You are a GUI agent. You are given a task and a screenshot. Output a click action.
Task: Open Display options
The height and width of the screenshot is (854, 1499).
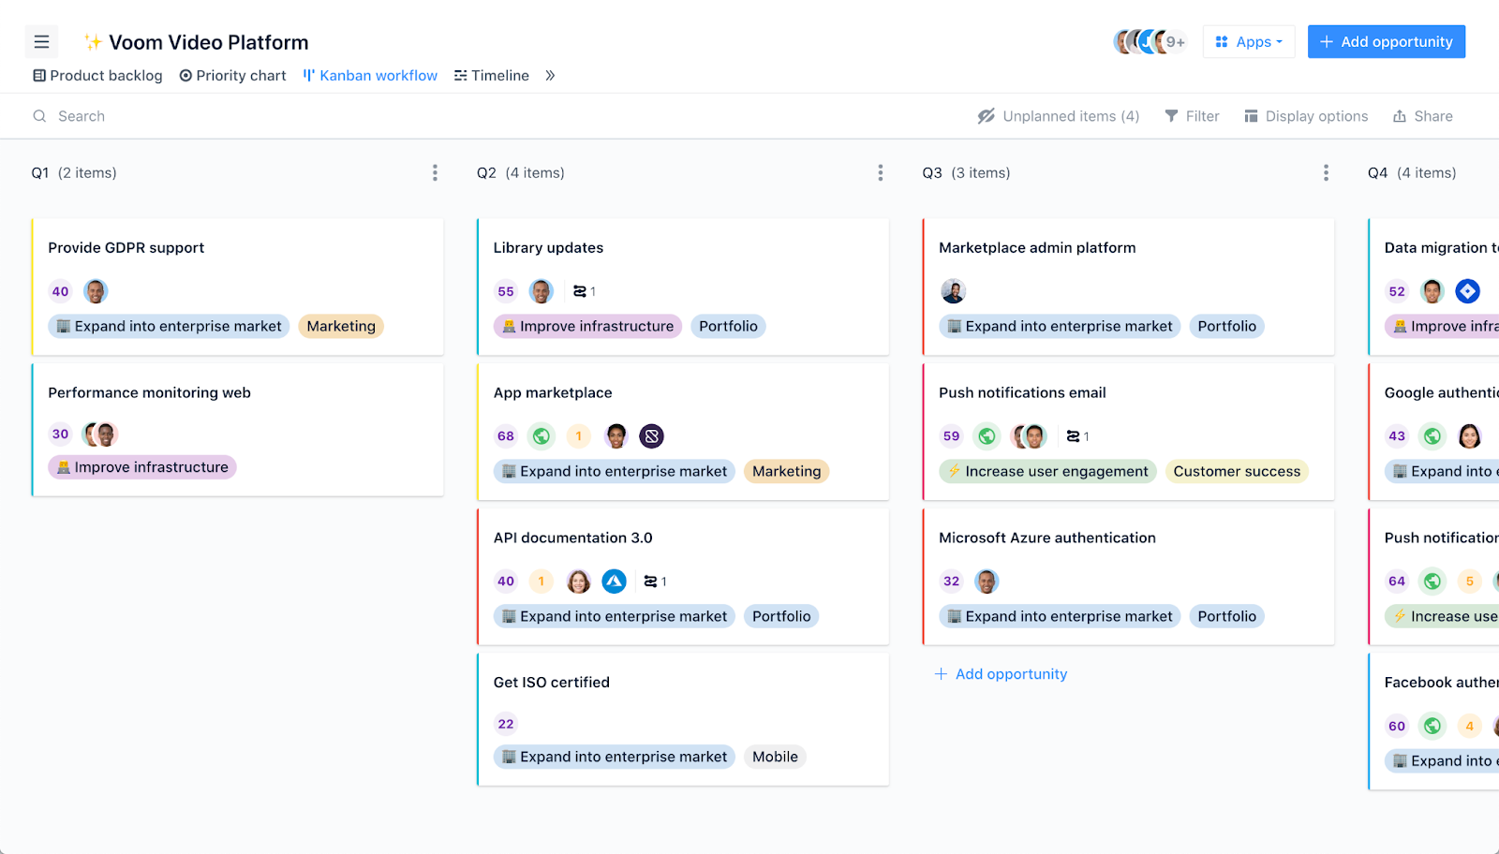click(1306, 116)
